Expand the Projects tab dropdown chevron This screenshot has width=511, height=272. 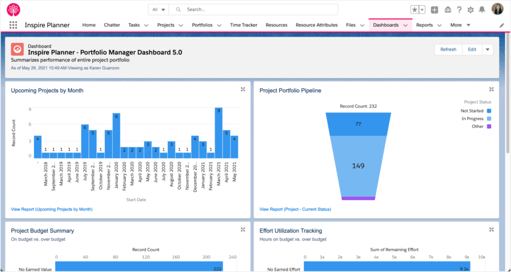tap(181, 25)
